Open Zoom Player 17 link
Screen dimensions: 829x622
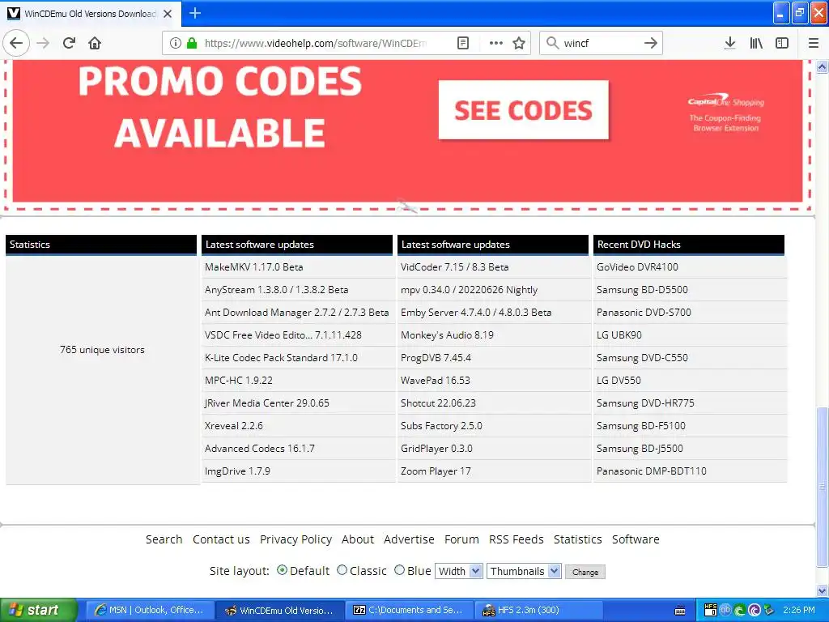click(436, 471)
